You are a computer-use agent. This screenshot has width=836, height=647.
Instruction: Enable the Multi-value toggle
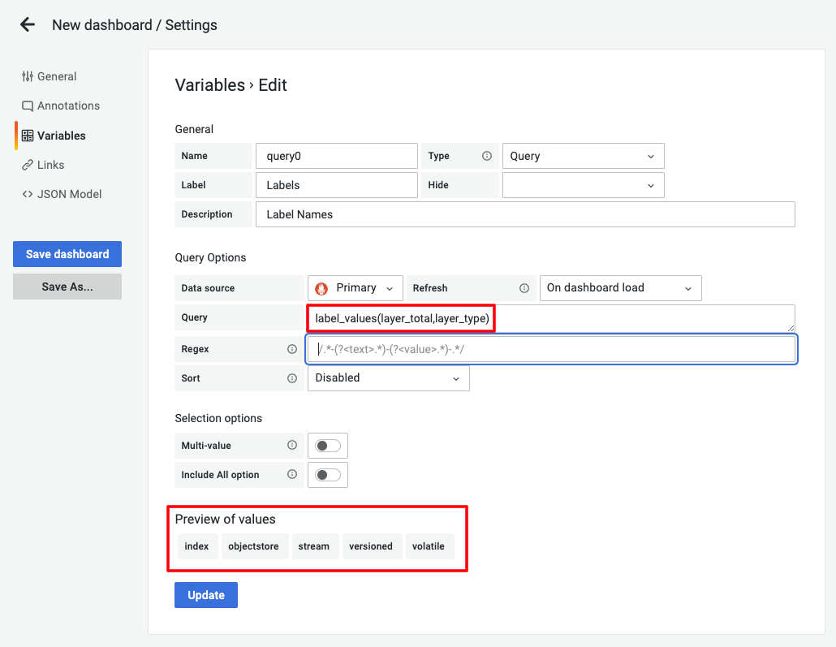pyautogui.click(x=328, y=445)
